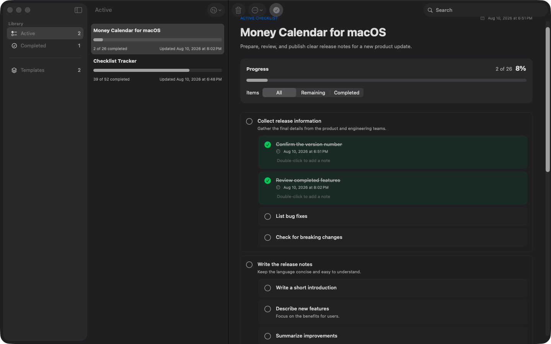Click note placeholder under Confirm the version number
Screen dimensions: 551x344
[303, 161]
